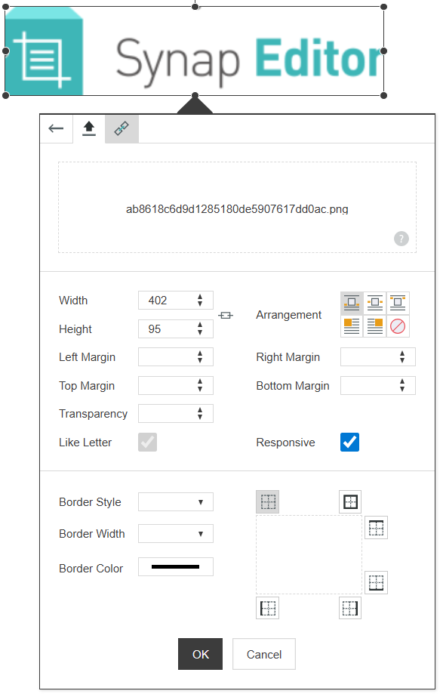Focus the Transparency input field
Viewport: 443px width, 694px height.
176,413
